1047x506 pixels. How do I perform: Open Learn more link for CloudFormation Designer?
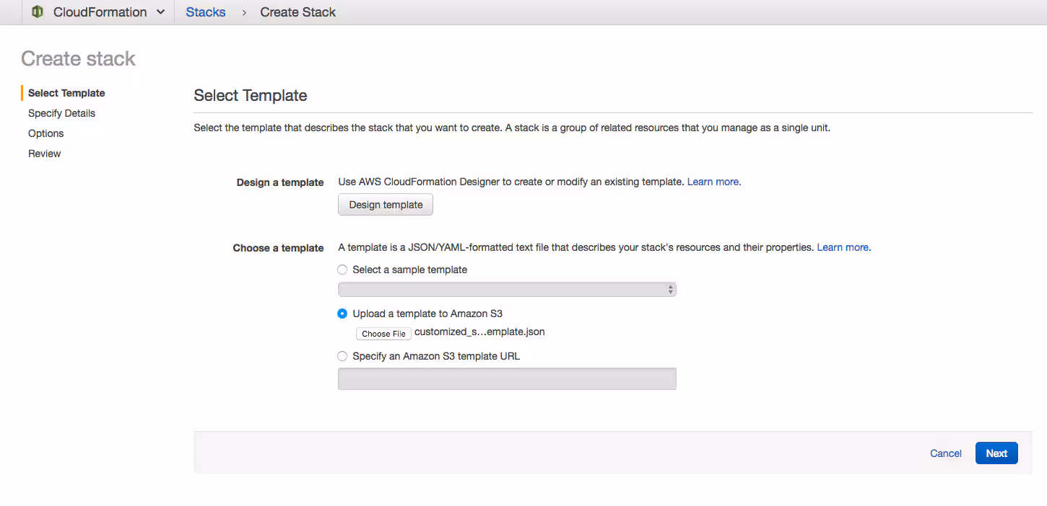pyautogui.click(x=713, y=182)
